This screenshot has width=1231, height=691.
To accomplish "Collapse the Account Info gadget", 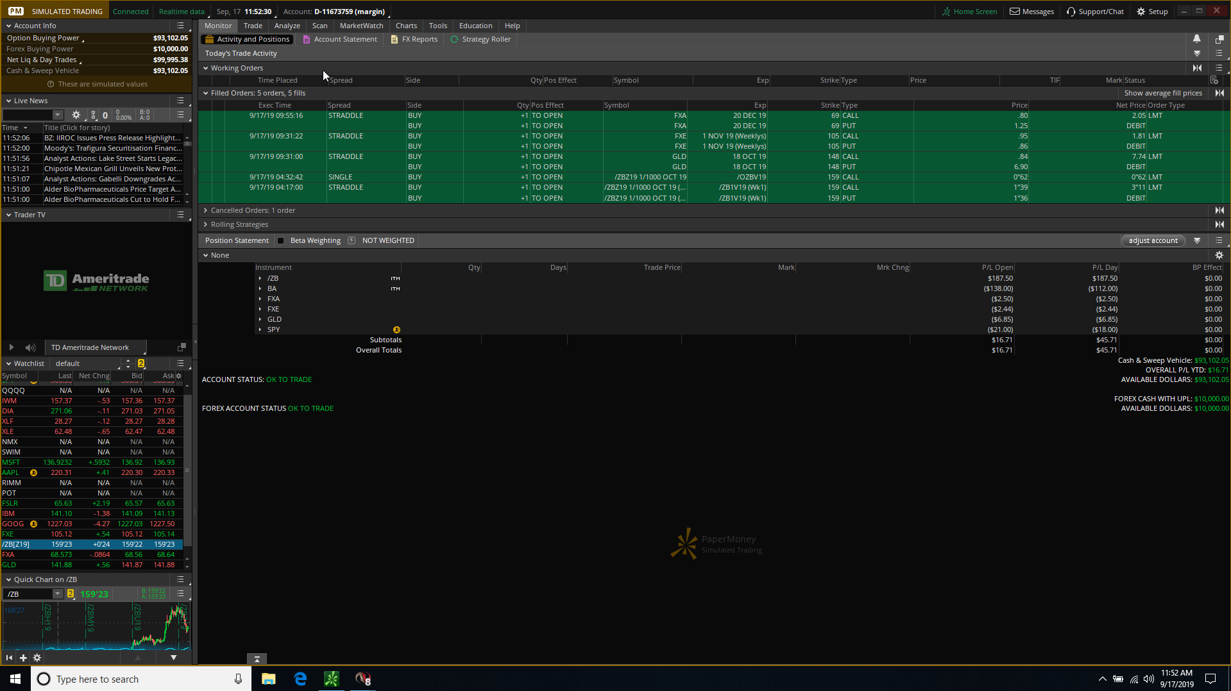I will click(x=8, y=26).
